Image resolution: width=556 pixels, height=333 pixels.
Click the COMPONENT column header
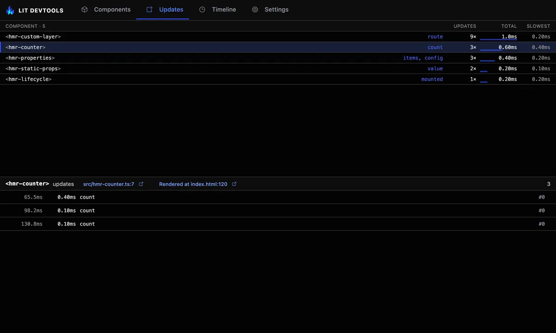(25, 26)
